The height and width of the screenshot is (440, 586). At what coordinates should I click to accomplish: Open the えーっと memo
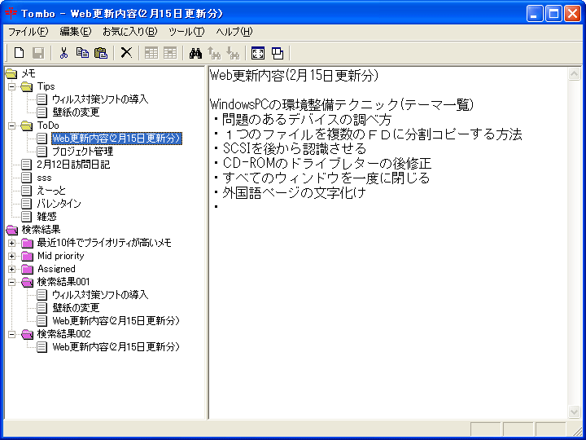(51, 191)
